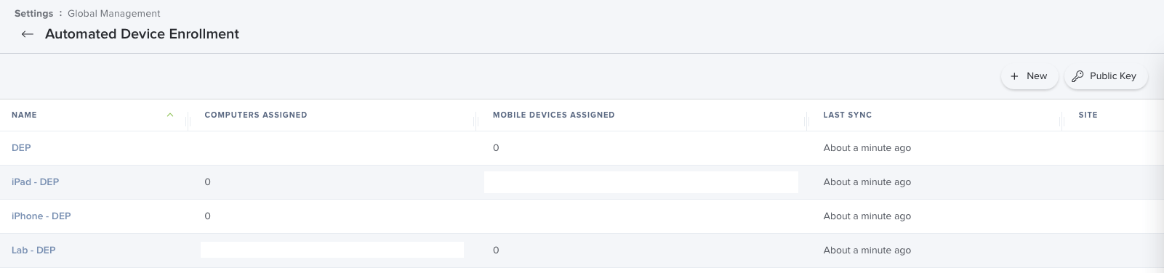This screenshot has width=1164, height=273.
Task: Click the plus icon on New button
Action: 1014,76
